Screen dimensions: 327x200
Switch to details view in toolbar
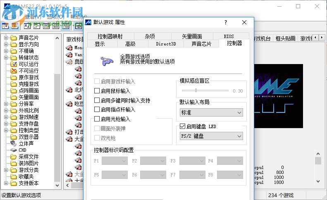[x=56, y=26]
